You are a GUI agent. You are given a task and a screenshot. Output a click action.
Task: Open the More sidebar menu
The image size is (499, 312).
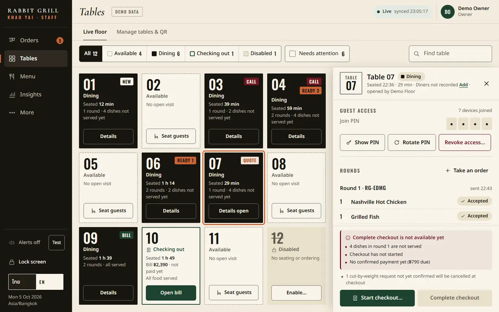click(x=36, y=112)
